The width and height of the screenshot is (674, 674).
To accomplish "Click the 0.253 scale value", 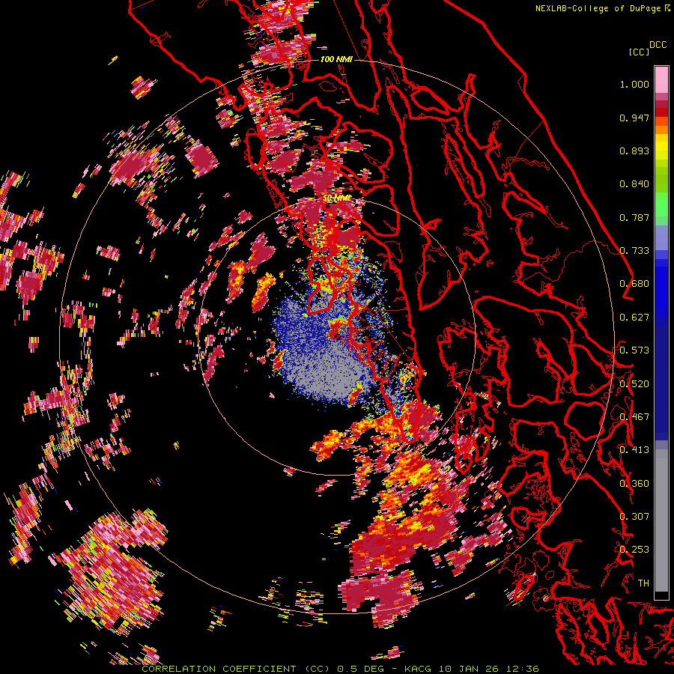I will pos(634,550).
